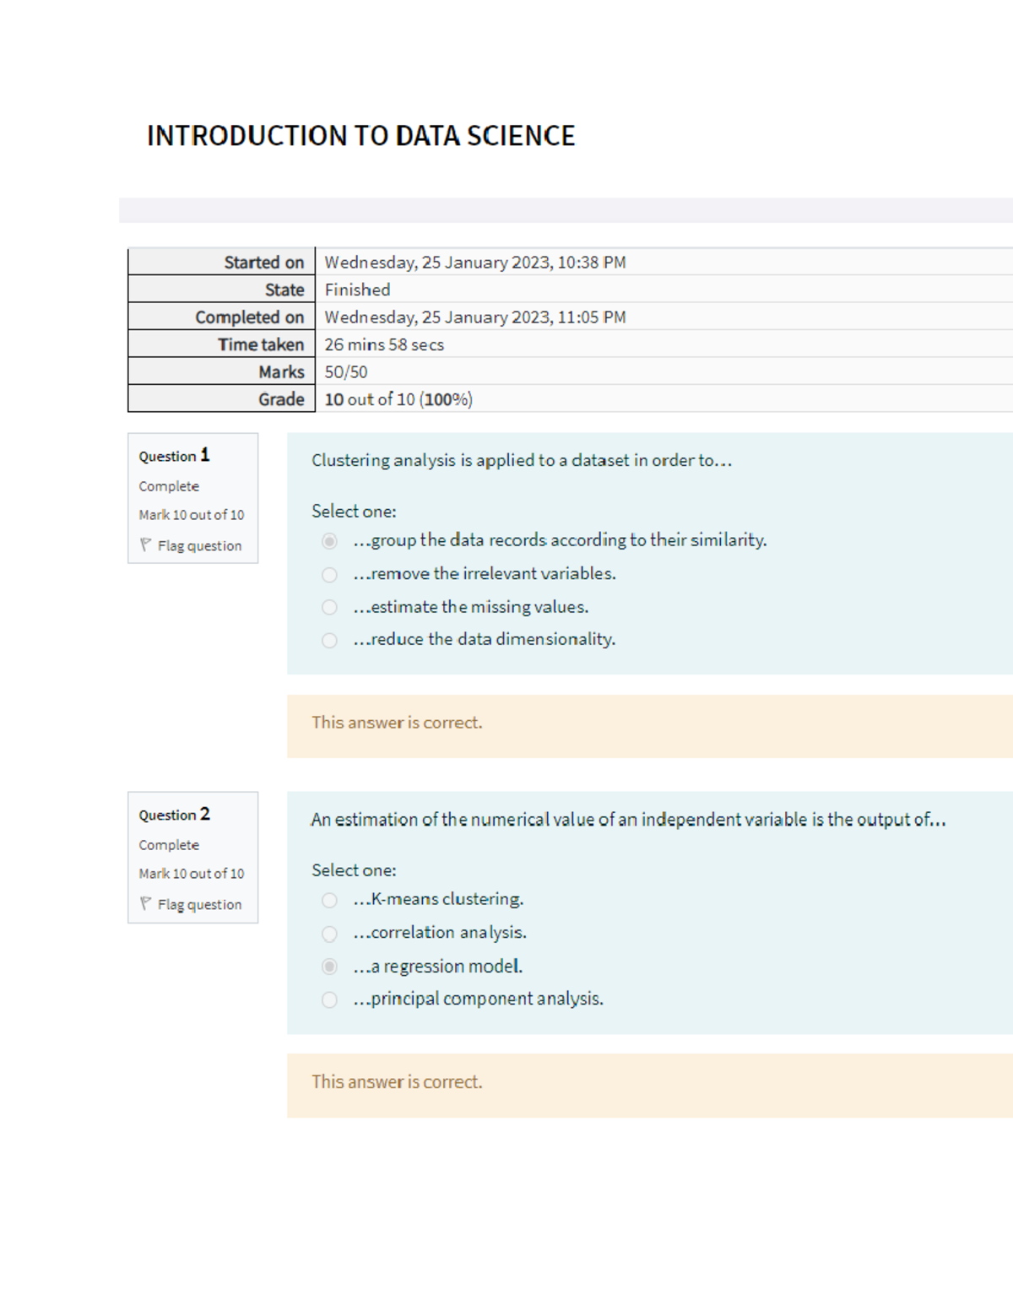Click the 'Question 1' number label

[x=174, y=456]
